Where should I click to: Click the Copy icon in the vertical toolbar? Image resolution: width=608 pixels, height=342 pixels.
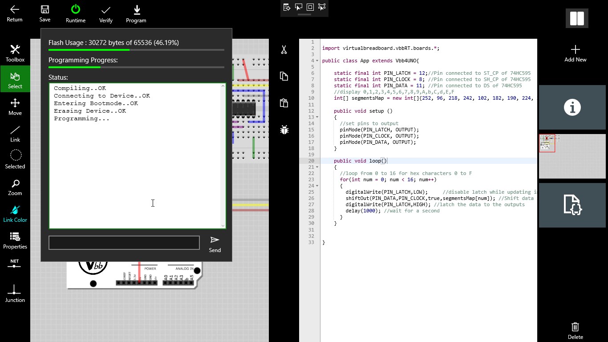pos(284,76)
